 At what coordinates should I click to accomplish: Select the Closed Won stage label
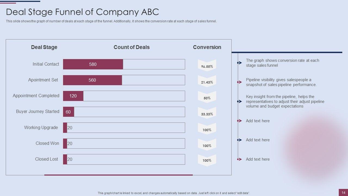point(47,143)
